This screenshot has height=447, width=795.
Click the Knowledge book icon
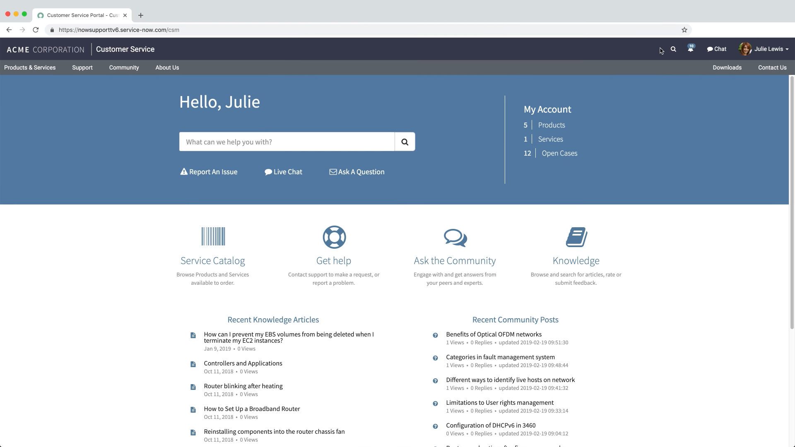(576, 237)
